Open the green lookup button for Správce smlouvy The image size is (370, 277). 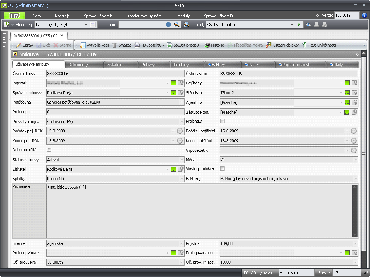pos(173,93)
